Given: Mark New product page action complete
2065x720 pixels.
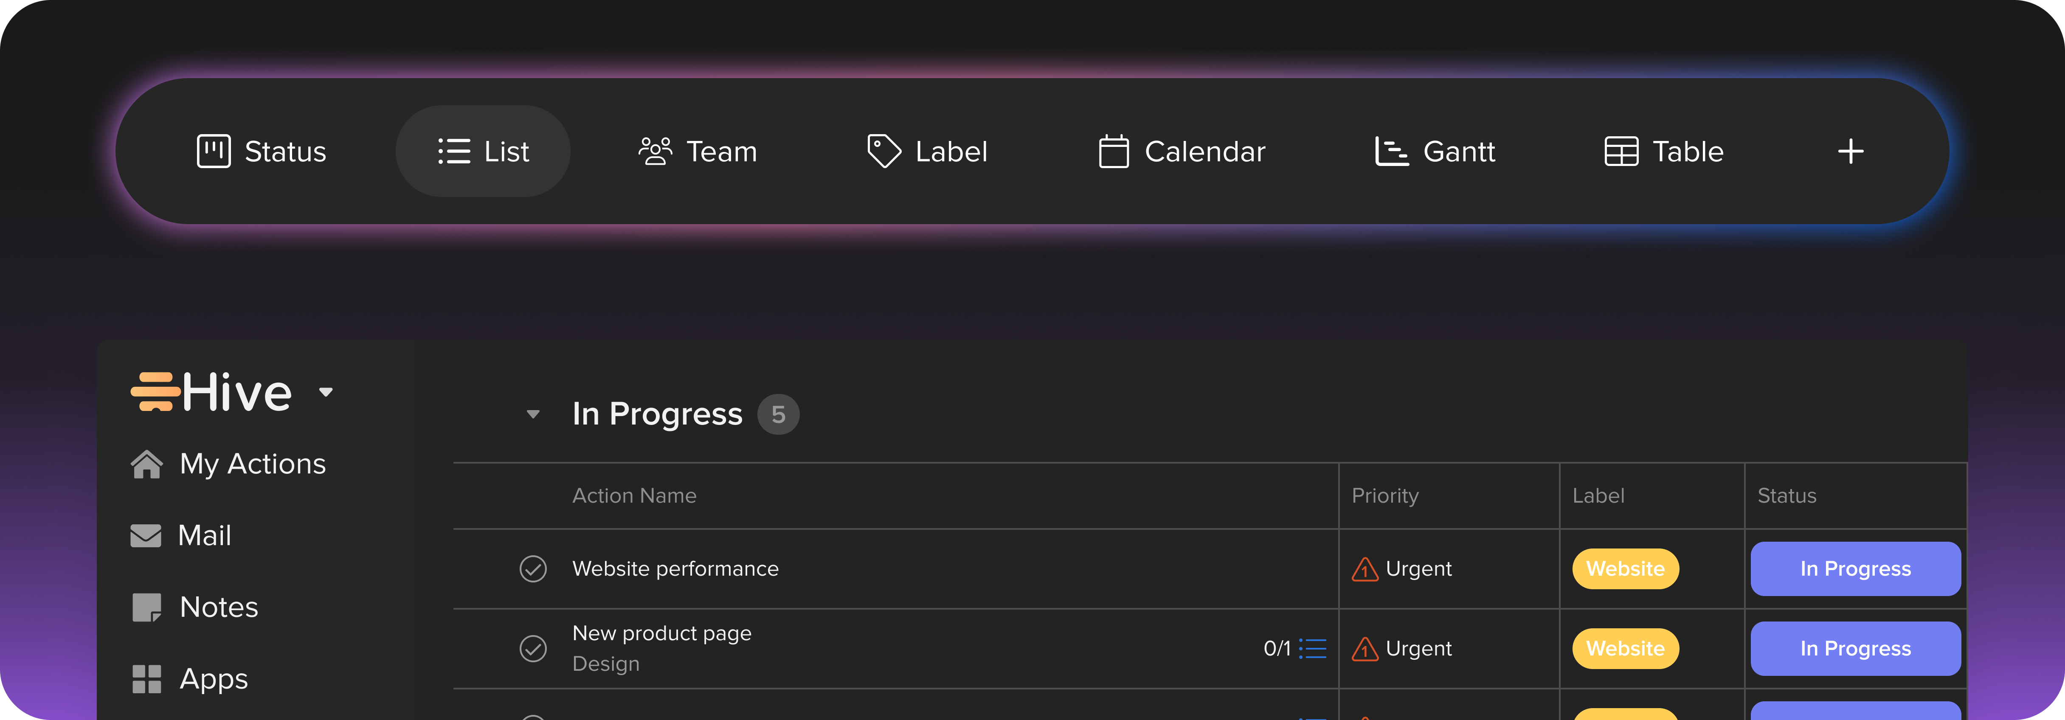Looking at the screenshot, I should tap(533, 649).
